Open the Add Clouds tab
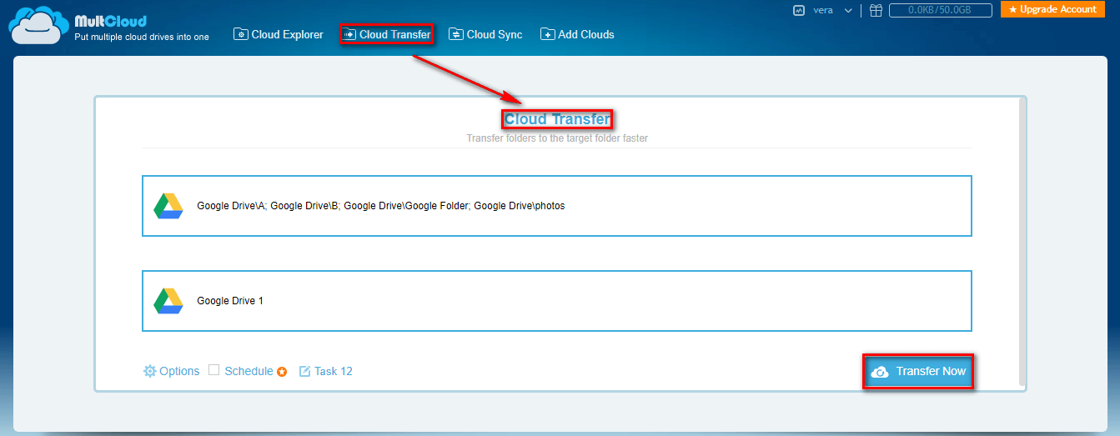The image size is (1120, 436). (x=577, y=34)
